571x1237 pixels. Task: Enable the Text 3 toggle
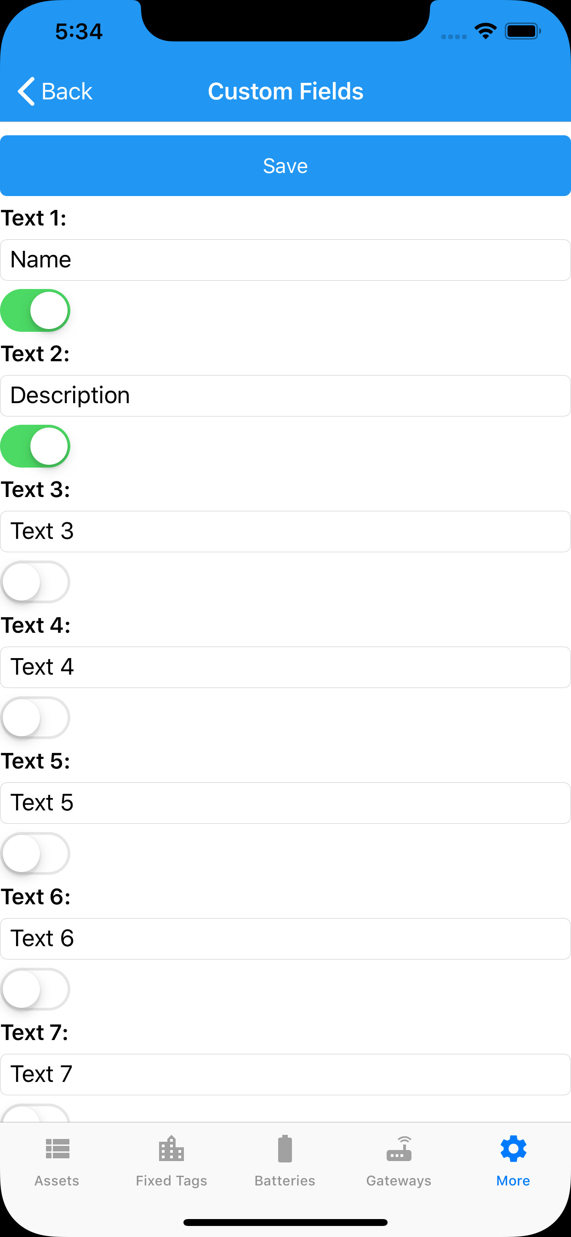coord(35,582)
